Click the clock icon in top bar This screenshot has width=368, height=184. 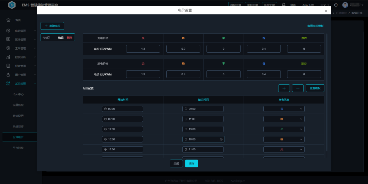(x=336, y=5)
